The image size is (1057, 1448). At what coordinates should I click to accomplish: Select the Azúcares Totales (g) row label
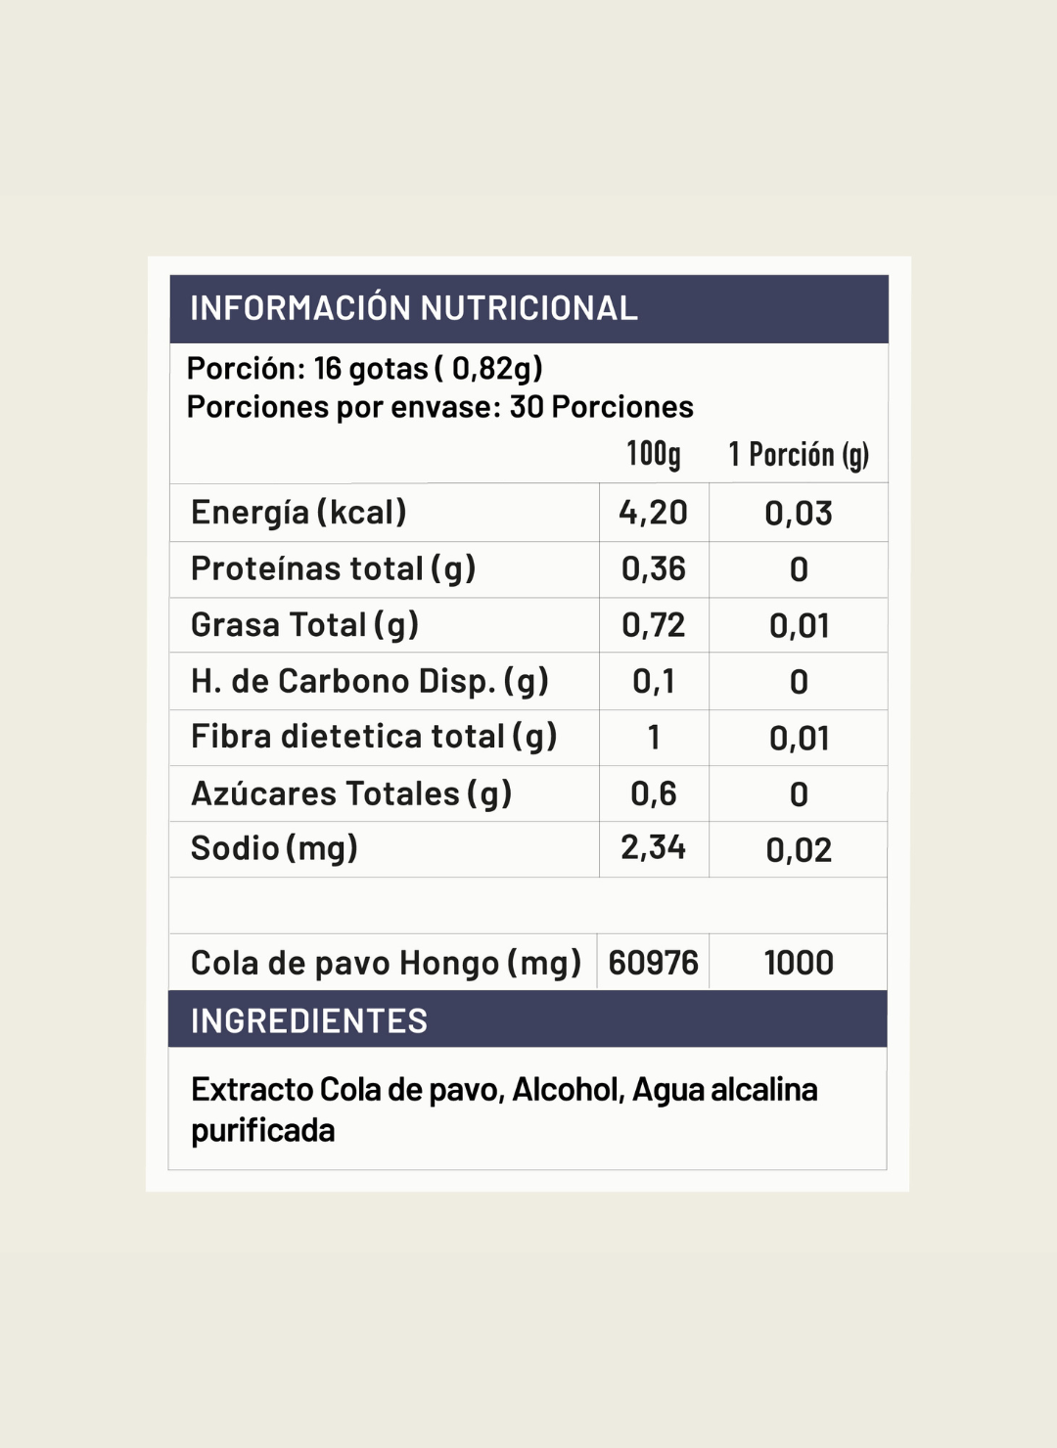[x=351, y=793]
